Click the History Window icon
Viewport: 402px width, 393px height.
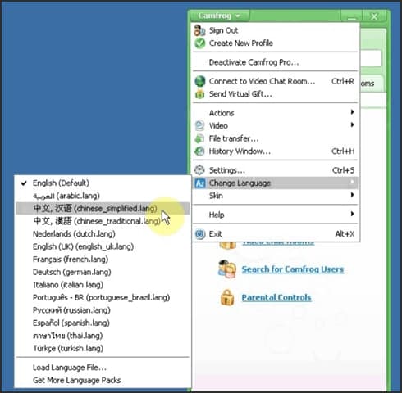(199, 151)
